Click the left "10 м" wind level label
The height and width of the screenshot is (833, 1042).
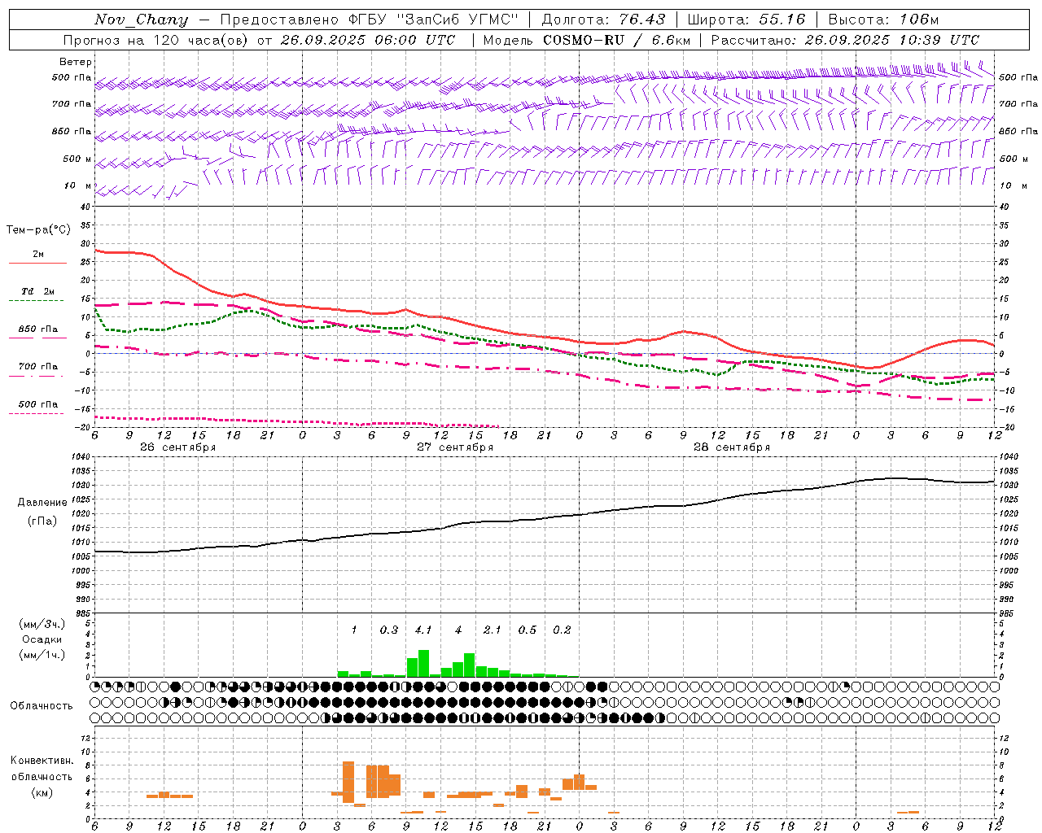coord(77,185)
